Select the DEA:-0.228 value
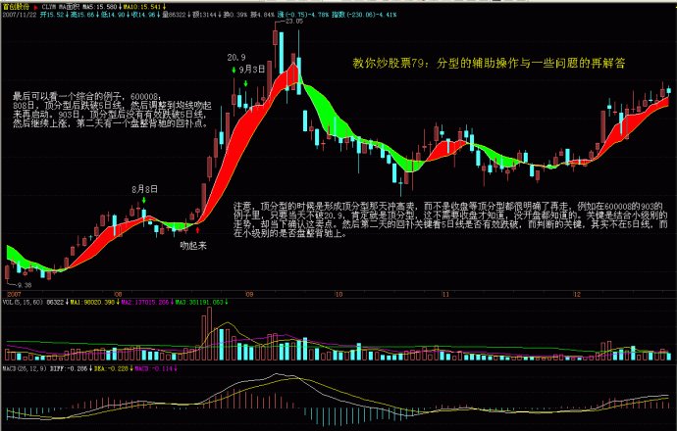677x431 pixels. pyautogui.click(x=111, y=369)
